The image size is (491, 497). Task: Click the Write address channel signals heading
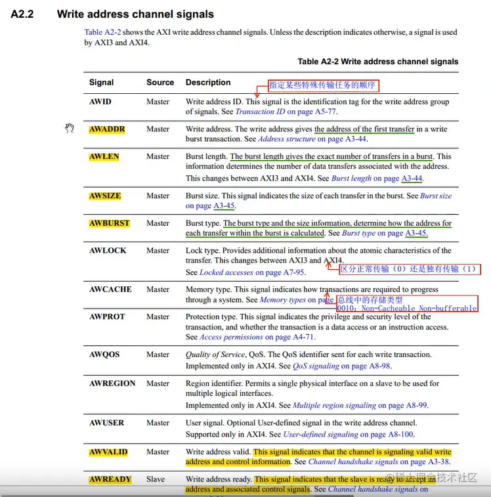[x=135, y=14]
